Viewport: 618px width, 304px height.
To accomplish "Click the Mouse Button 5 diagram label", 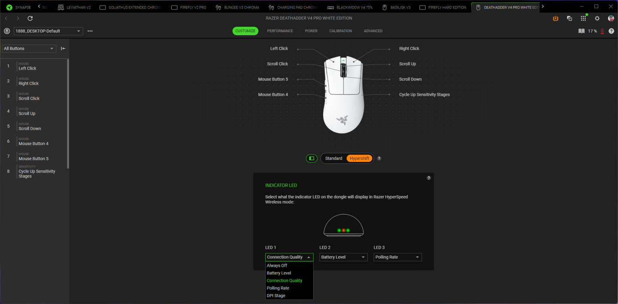I will point(273,79).
